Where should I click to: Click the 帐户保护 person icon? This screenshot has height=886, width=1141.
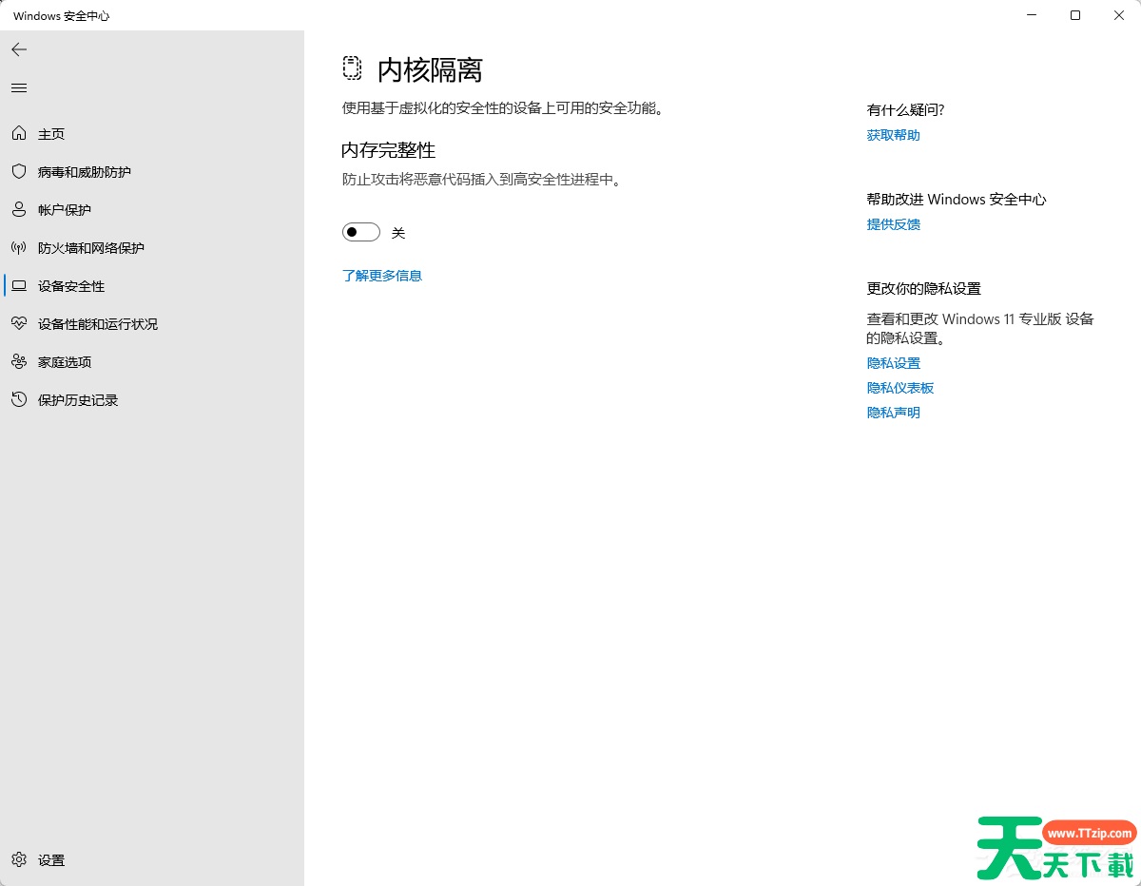(x=19, y=209)
